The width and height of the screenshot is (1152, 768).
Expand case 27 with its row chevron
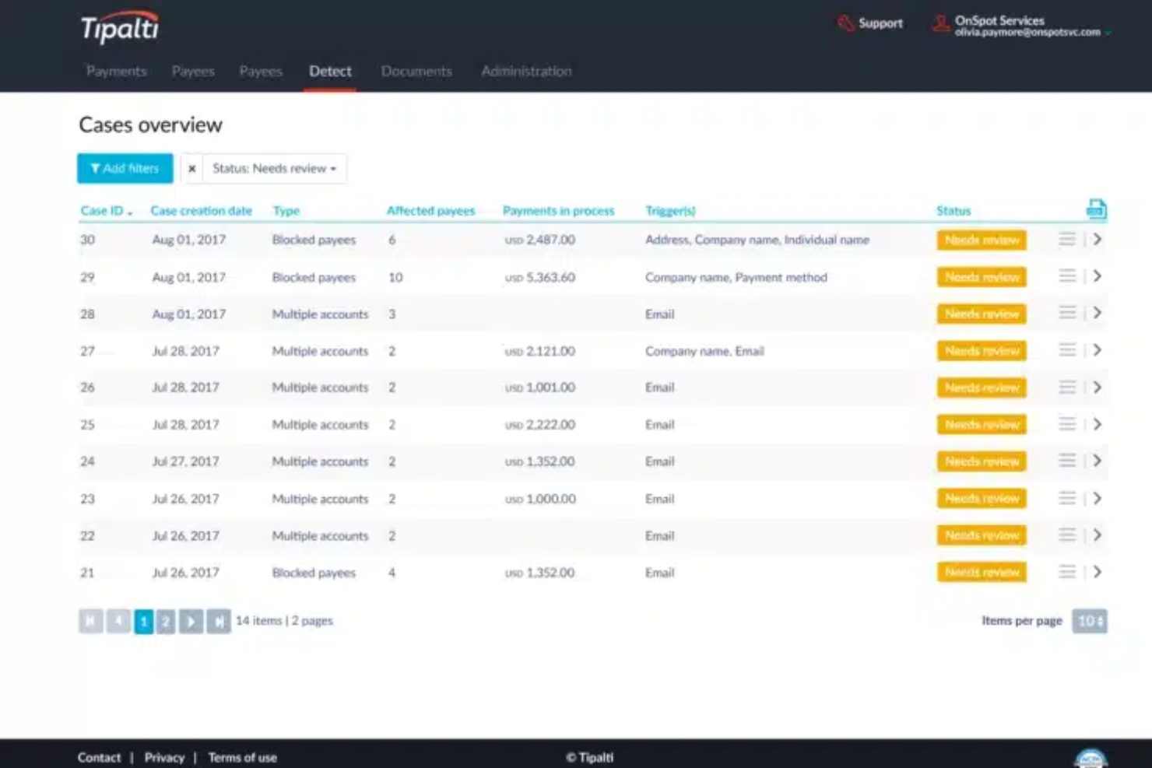pos(1098,350)
